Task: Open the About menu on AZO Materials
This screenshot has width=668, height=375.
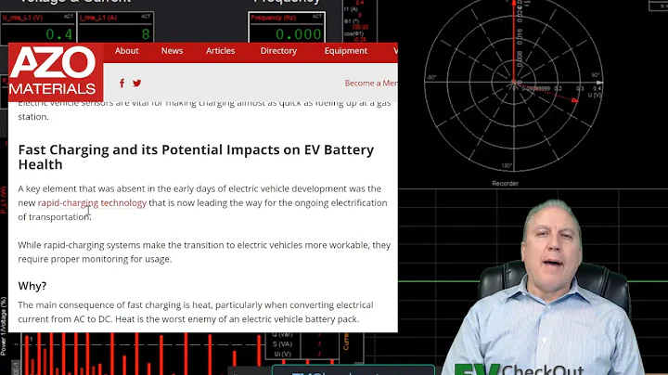Action: 126,51
